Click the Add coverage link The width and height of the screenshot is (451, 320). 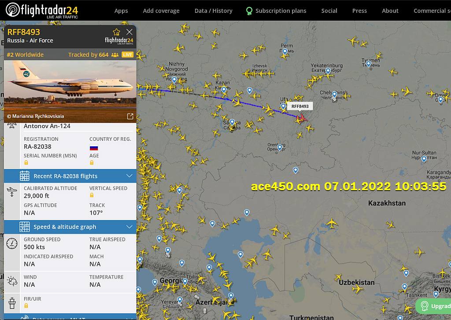click(161, 11)
